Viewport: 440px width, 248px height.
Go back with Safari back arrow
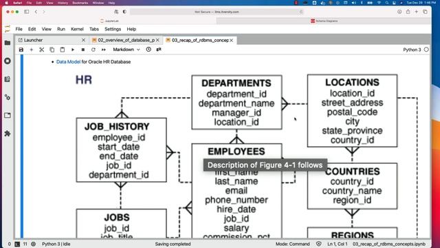[36, 12]
